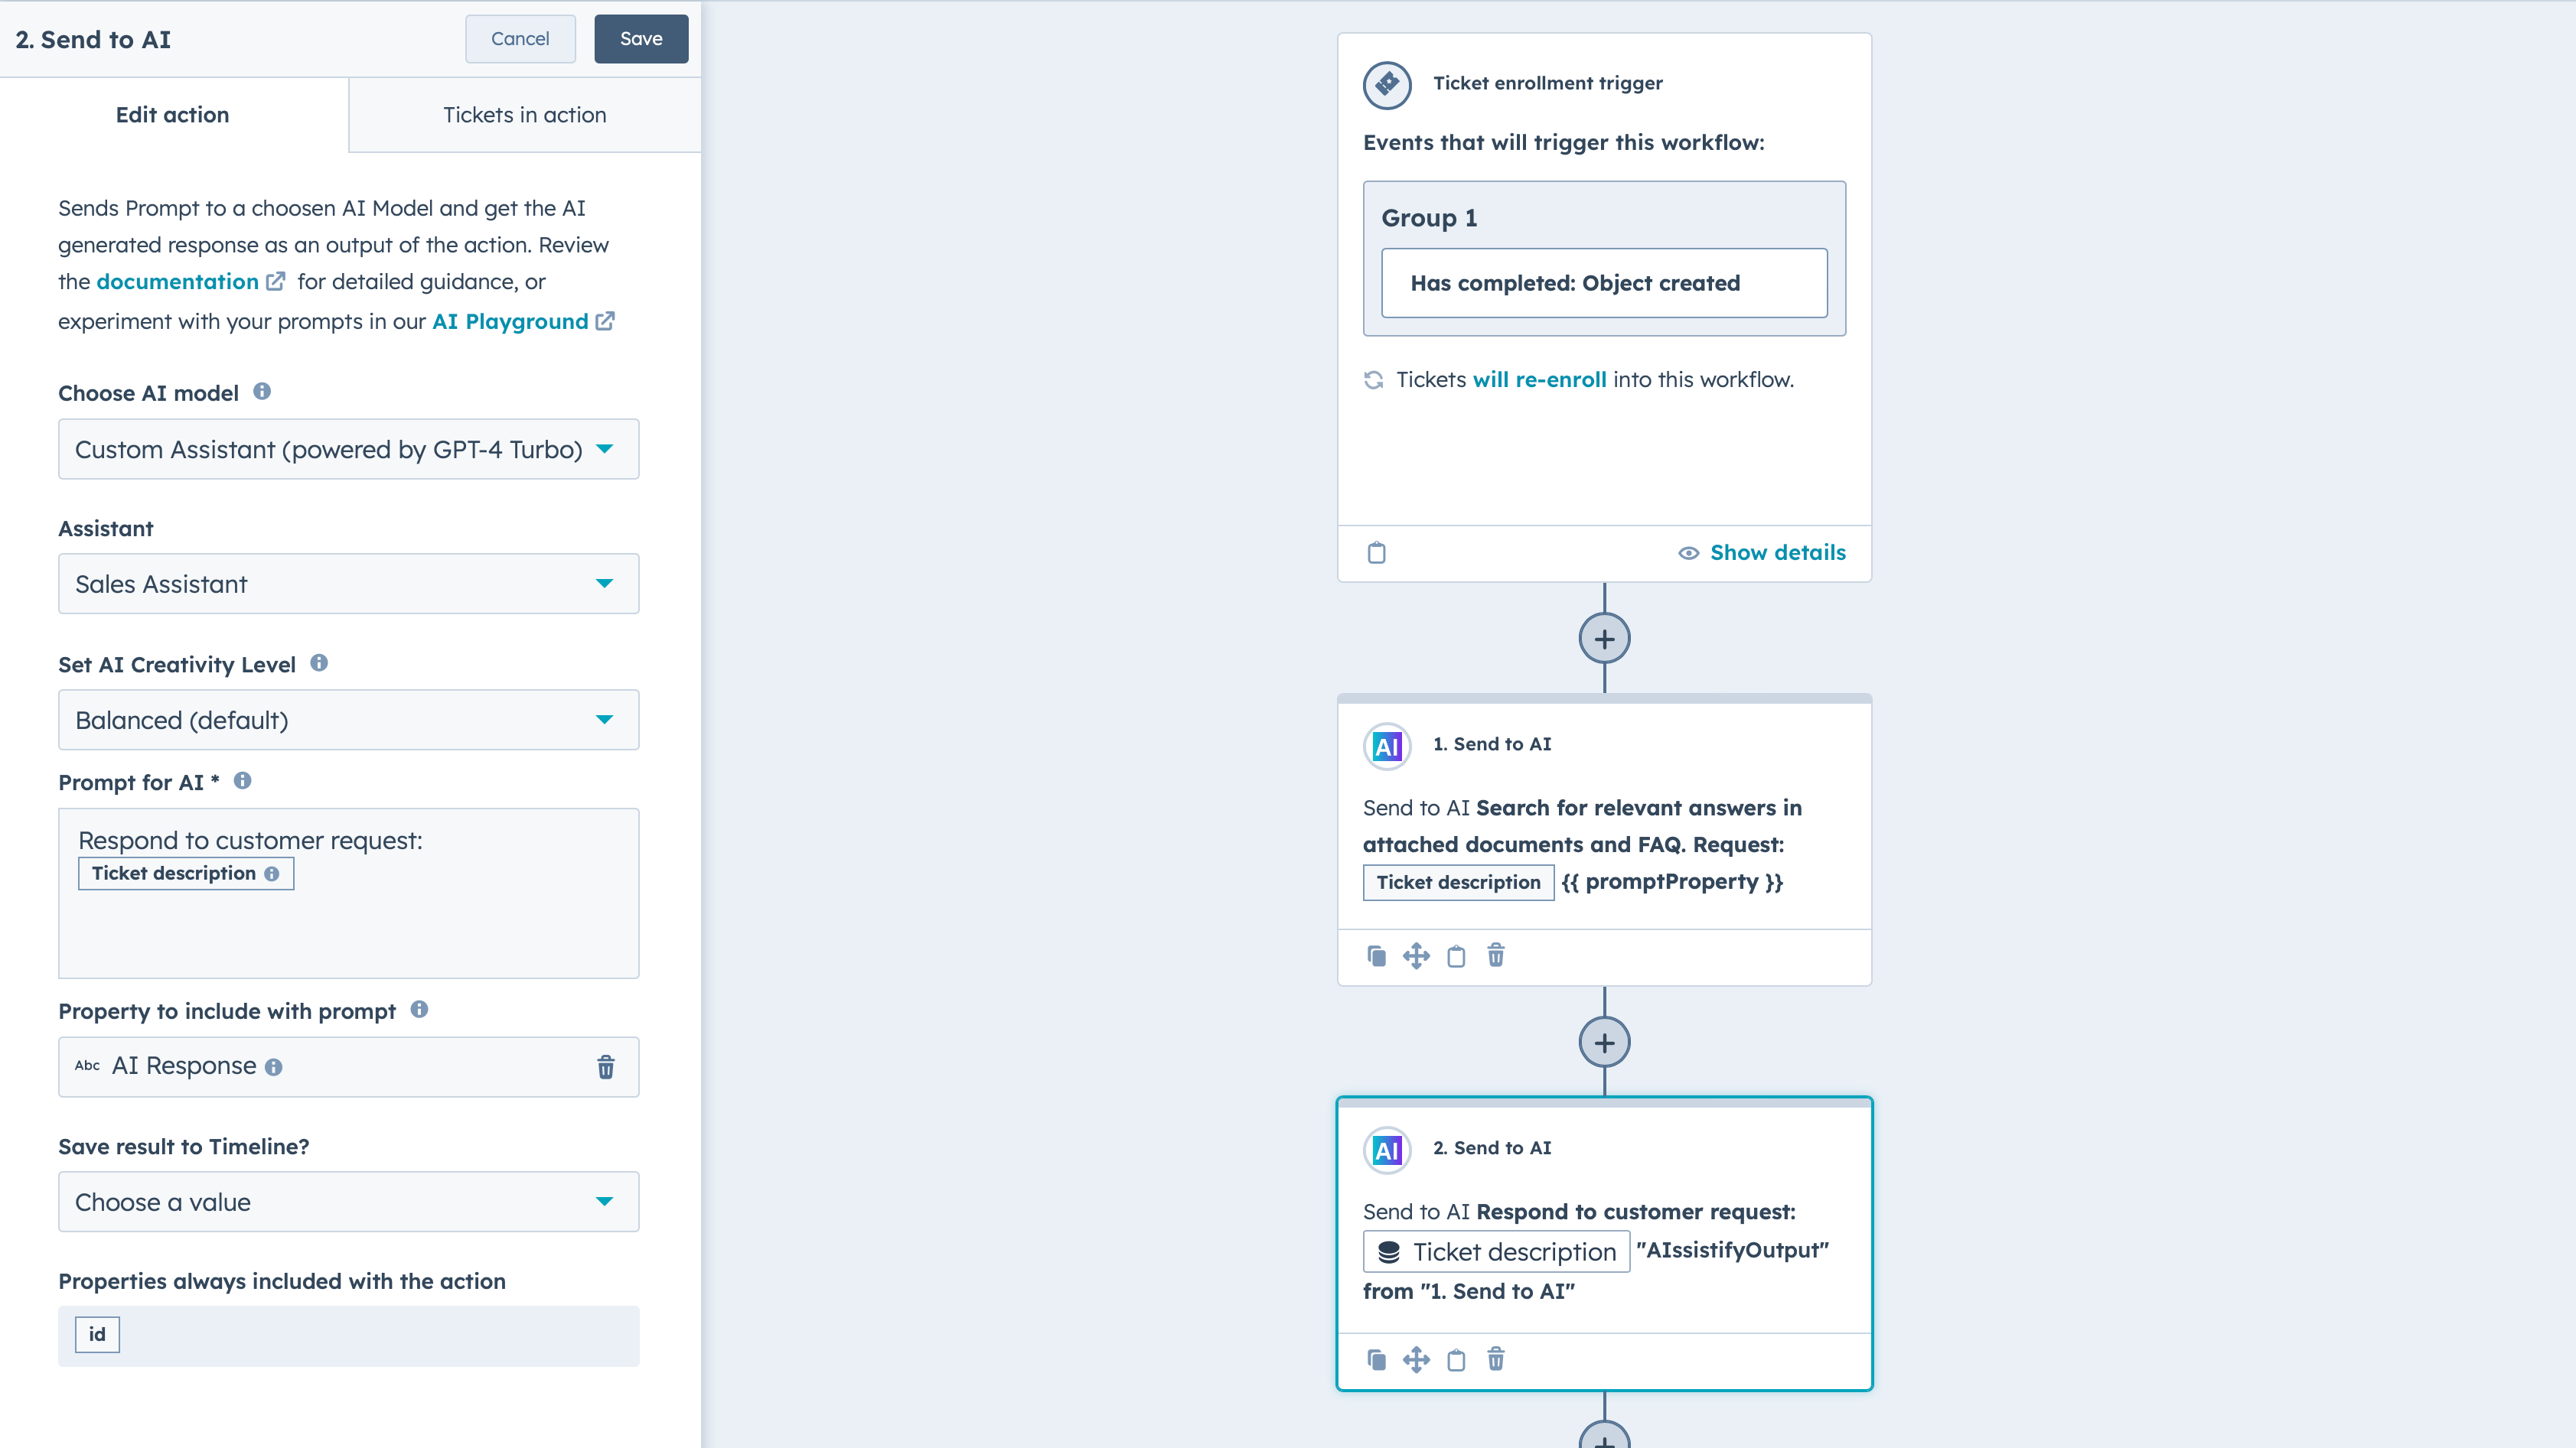Click the clipboard icon in the trigger card
This screenshot has width=2576, height=1448.
[x=1377, y=552]
